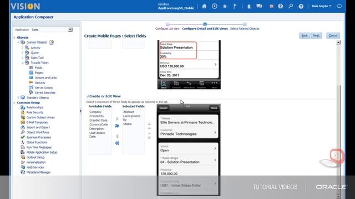Expand the Sales Tool object node

coord(22,57)
